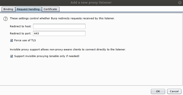Close the Add a new proxy listener dialog
The image size is (183, 95).
180,3
